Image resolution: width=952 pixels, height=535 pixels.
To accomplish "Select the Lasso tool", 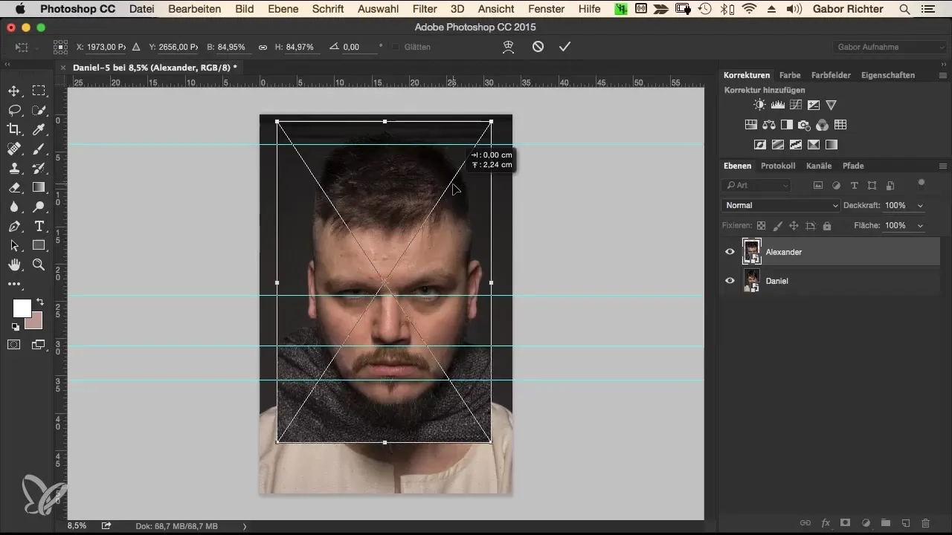I will [14, 110].
